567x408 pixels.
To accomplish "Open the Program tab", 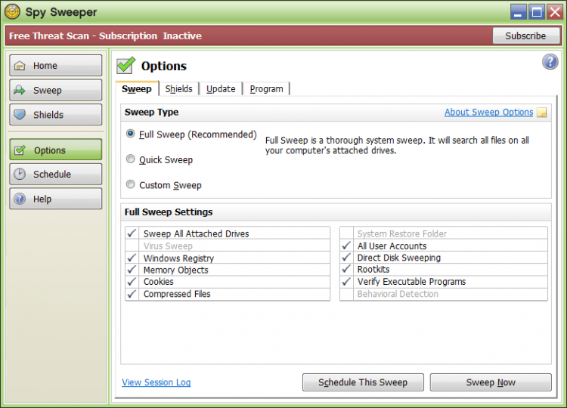I will pos(266,89).
